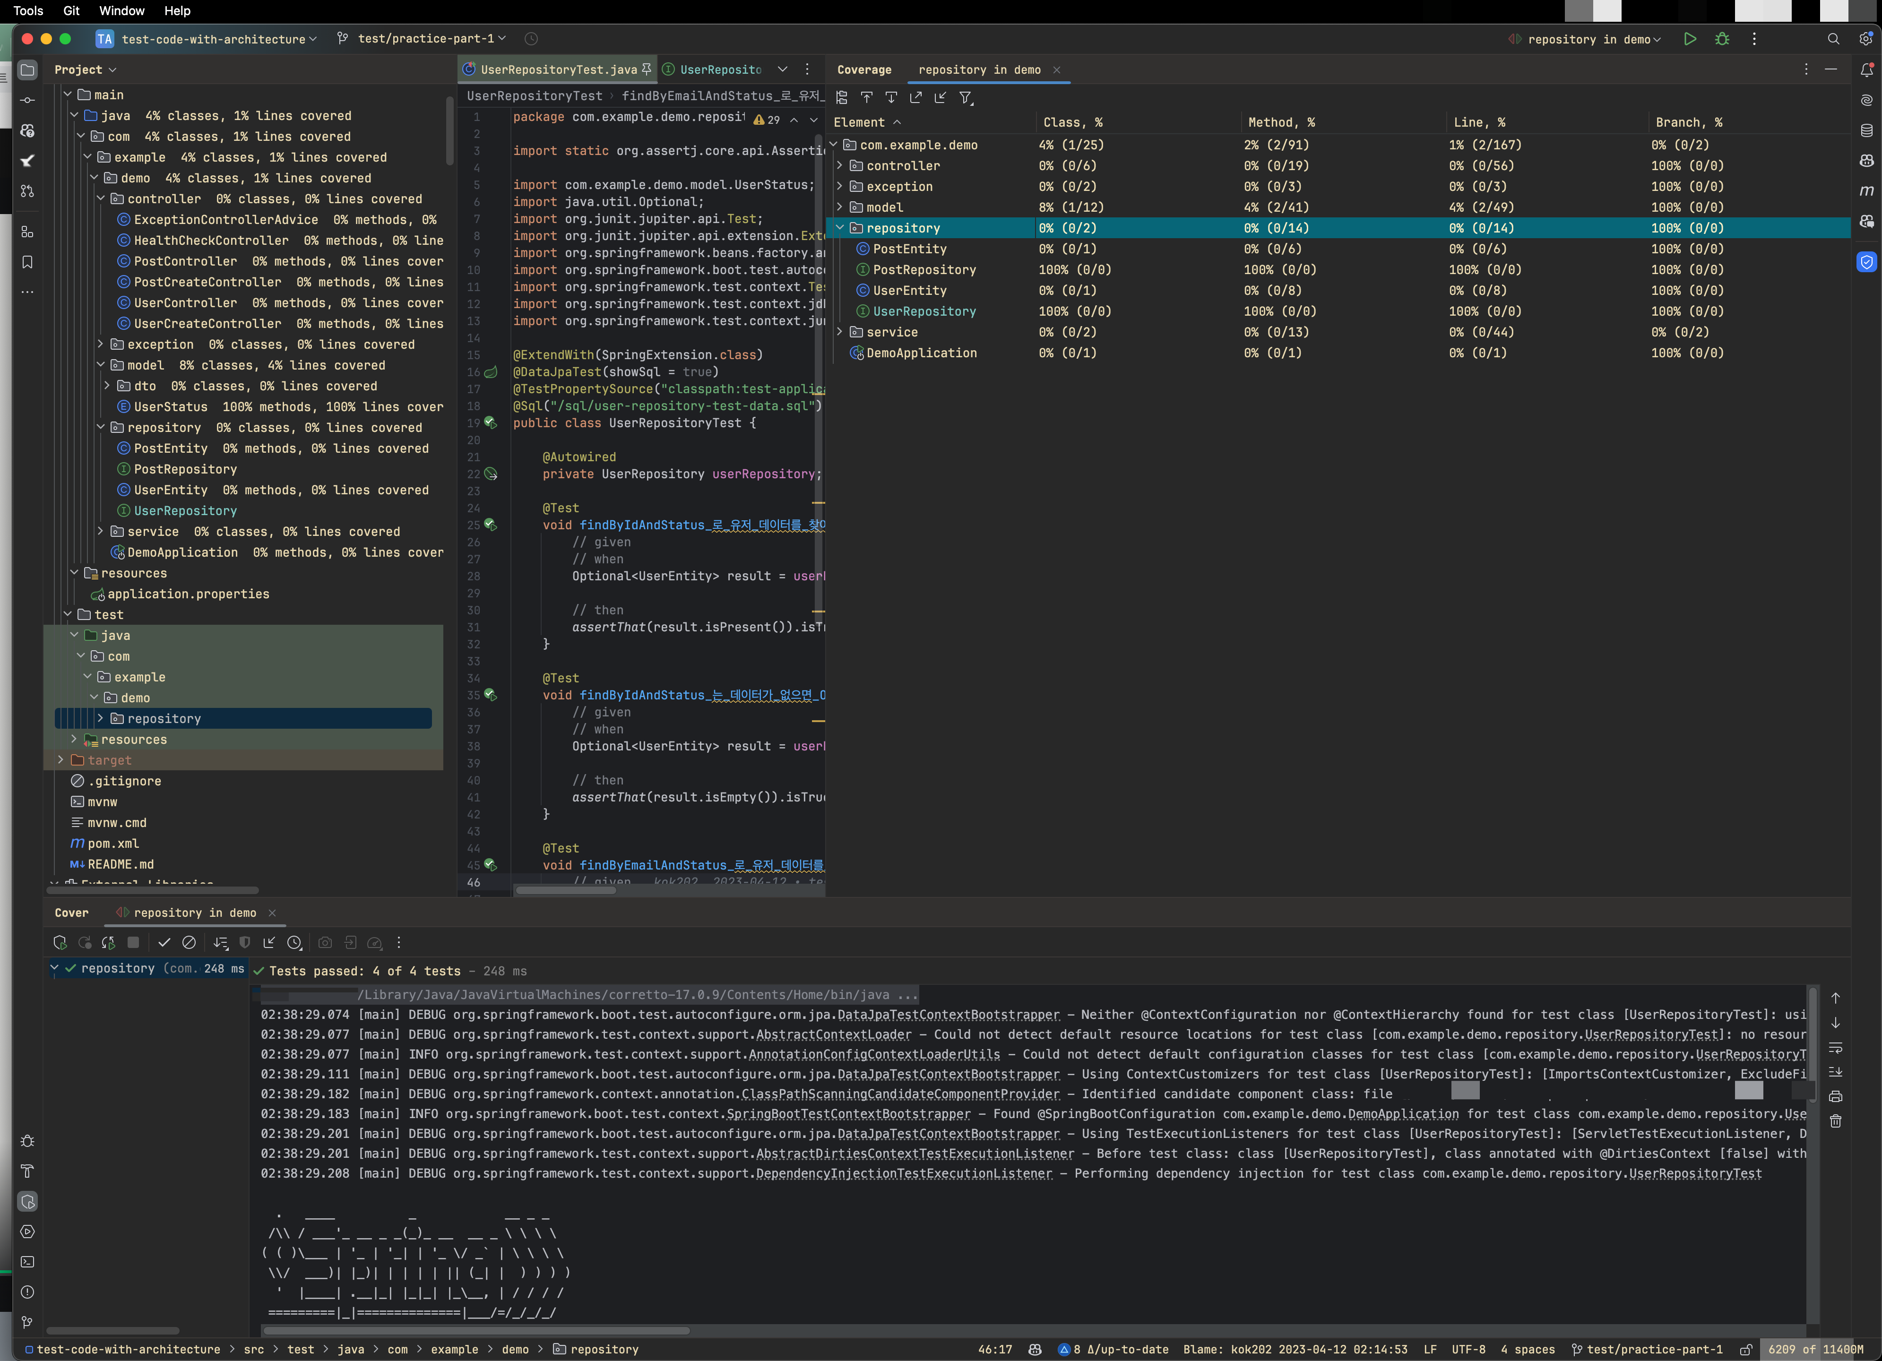1882x1361 pixels.
Task: Open the editor tabs list chevron
Action: (783, 70)
